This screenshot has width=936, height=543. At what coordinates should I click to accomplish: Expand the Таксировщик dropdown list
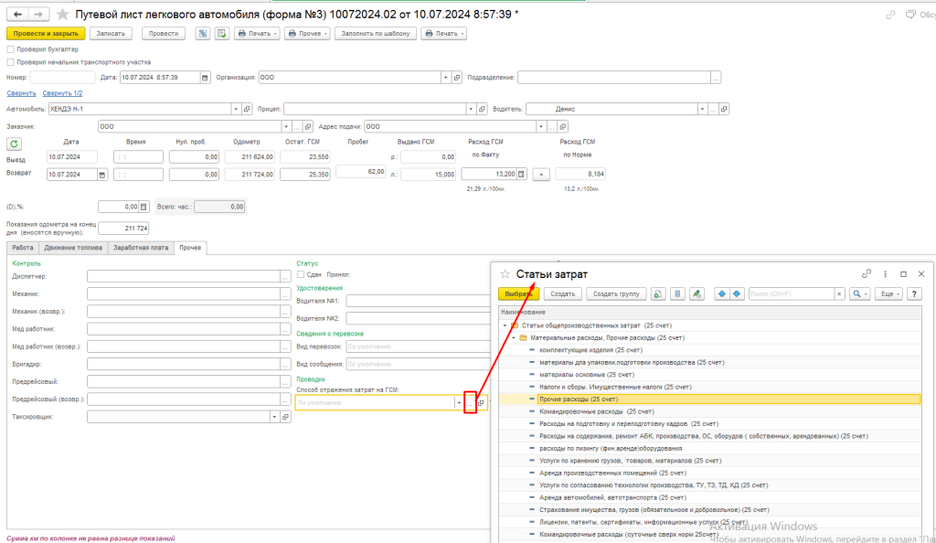pyautogui.click(x=274, y=417)
